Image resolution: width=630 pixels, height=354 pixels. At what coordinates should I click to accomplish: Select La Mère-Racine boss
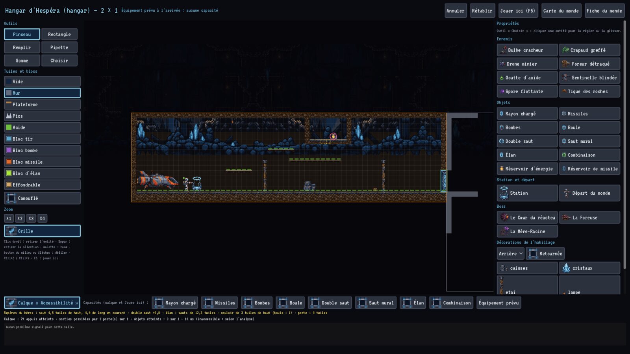[527, 231]
